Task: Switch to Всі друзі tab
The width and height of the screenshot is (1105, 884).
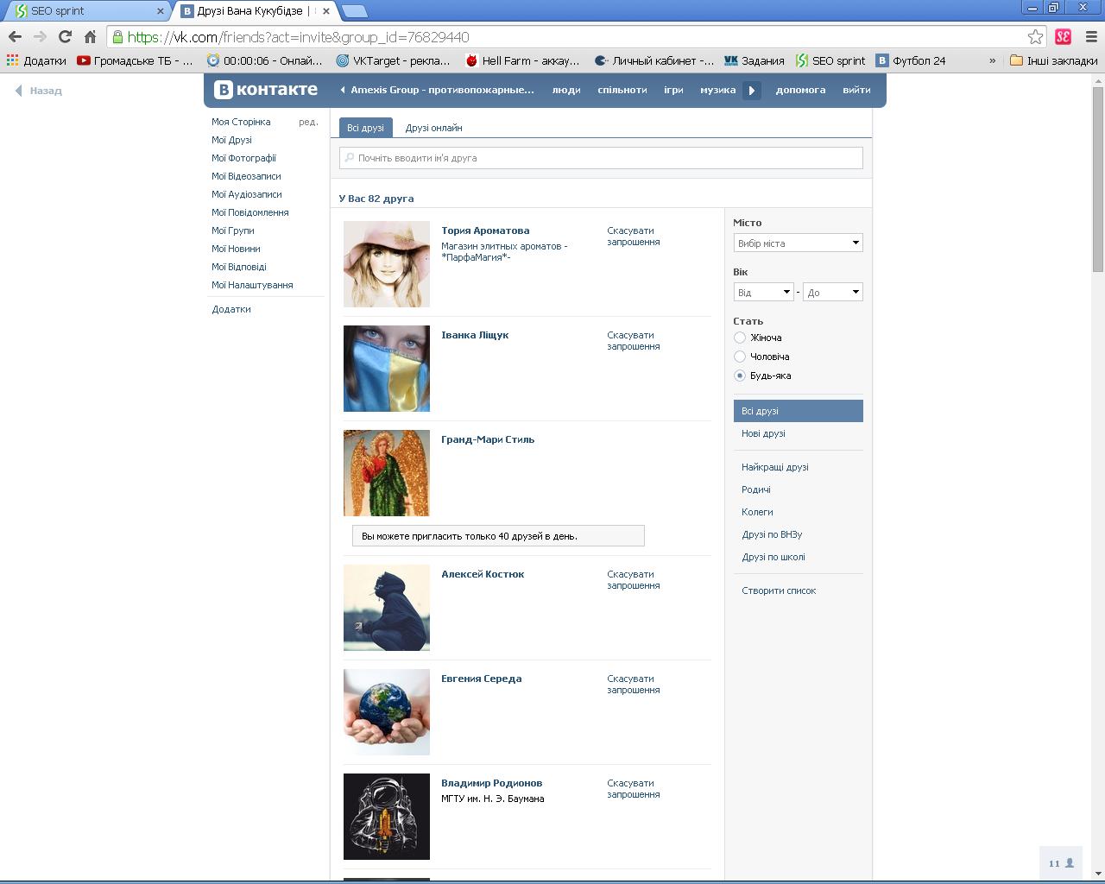Action: pos(365,128)
